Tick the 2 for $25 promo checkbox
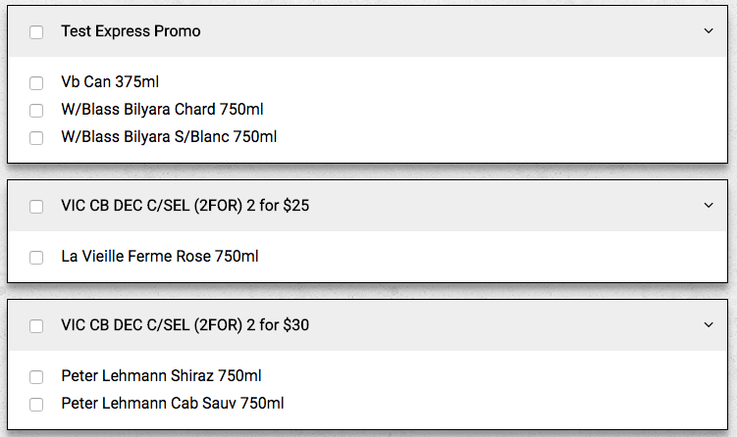Image resolution: width=737 pixels, height=437 pixels. [36, 207]
